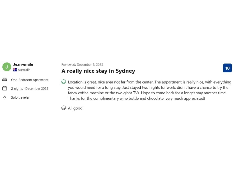Viewport: 233px width, 174px height.
Task: Click the 'Thanks for the complimentary wine bottle' line
Action: [136, 99]
